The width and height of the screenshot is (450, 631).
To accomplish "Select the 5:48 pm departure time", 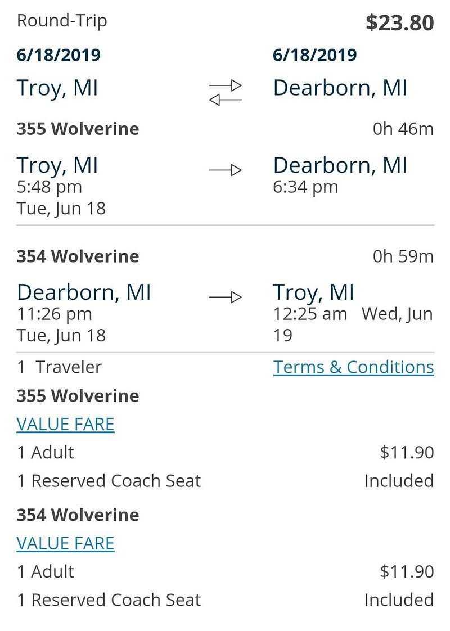I will pos(49,187).
